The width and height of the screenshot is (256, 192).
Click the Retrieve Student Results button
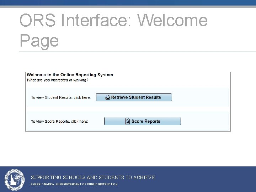[134, 97]
